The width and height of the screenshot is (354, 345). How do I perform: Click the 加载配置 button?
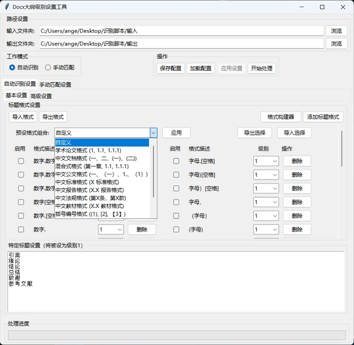click(201, 69)
